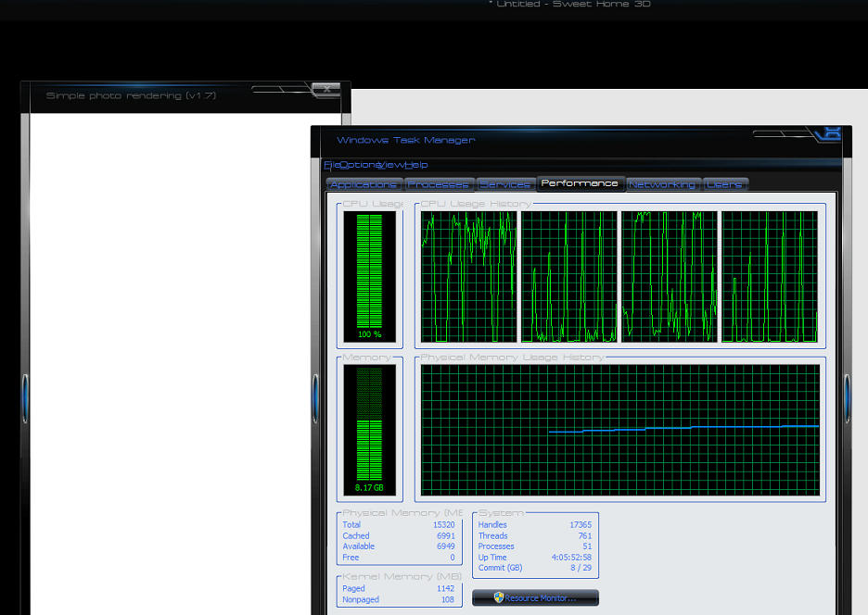Click the first CPU usage history graph
Image resolution: width=868 pixels, height=615 pixels.
[x=469, y=277]
